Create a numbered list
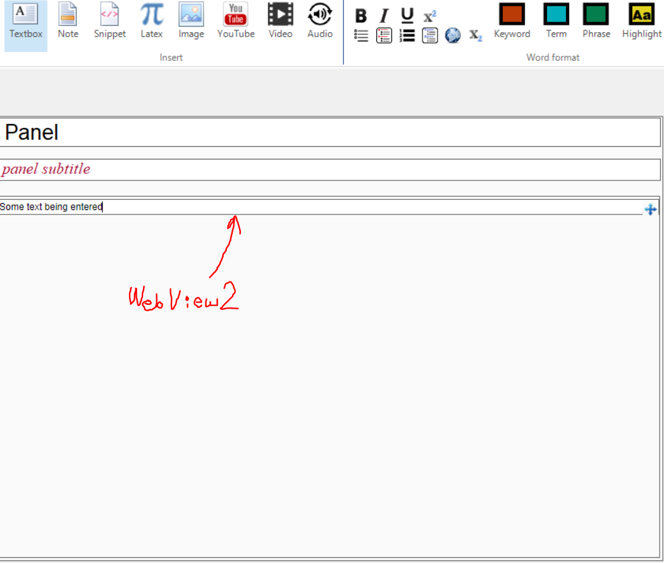The height and width of the screenshot is (563, 664). coord(407,35)
